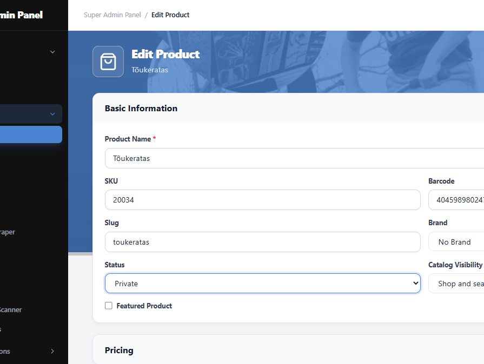Open the Scanner item in the sidebar

pos(11,310)
